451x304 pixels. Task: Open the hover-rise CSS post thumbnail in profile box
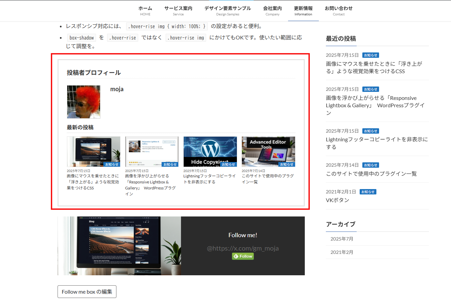click(93, 152)
